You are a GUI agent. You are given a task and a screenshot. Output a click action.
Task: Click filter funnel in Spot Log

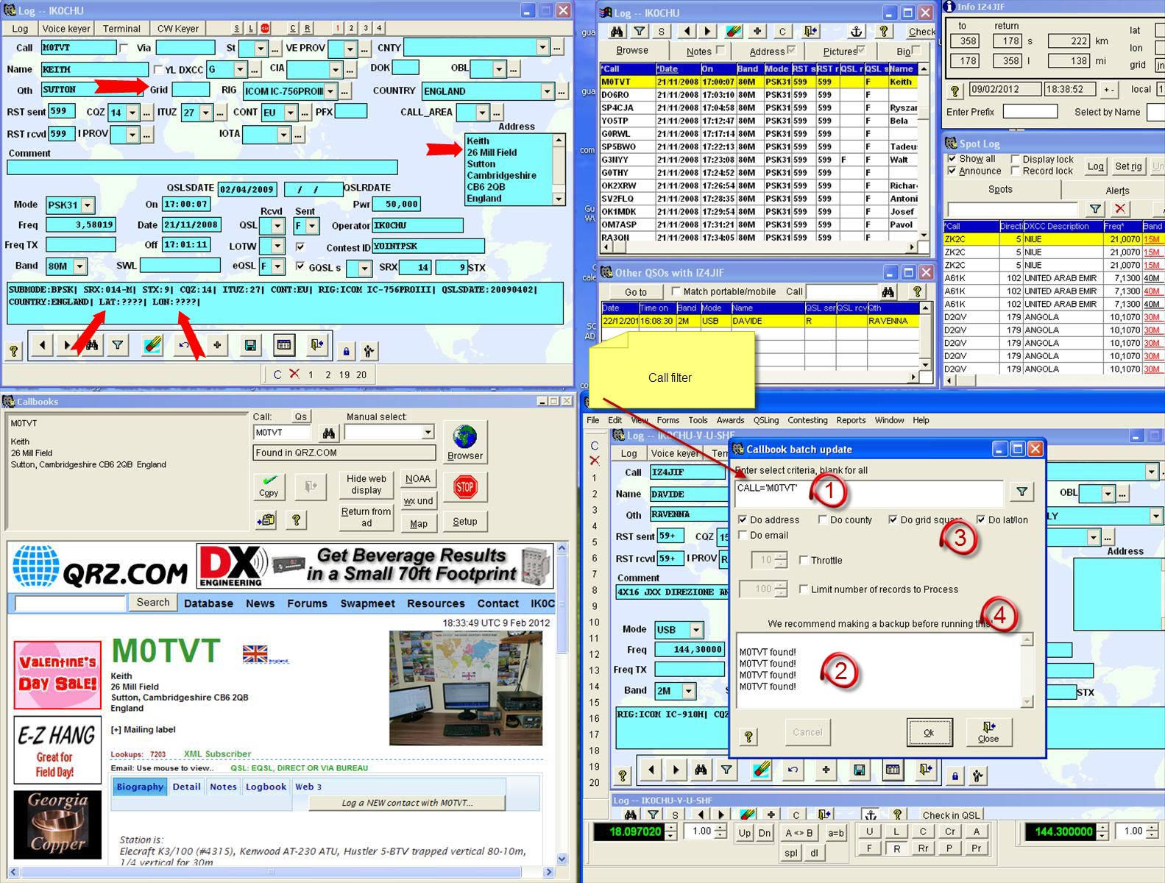[1095, 209]
